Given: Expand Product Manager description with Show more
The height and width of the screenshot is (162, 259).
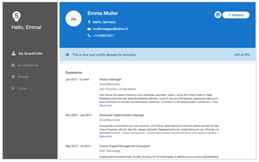Looking at the screenshot, I should (105, 105).
